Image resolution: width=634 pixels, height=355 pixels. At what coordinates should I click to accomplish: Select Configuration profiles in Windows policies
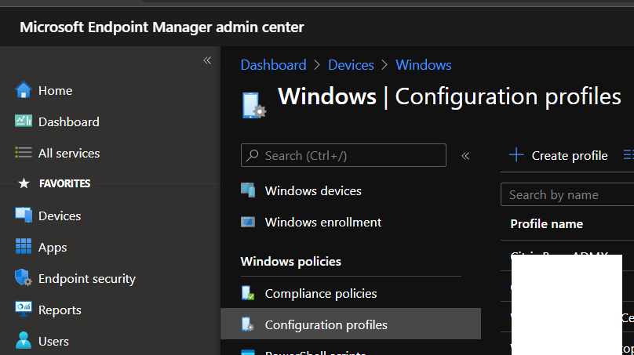click(326, 324)
